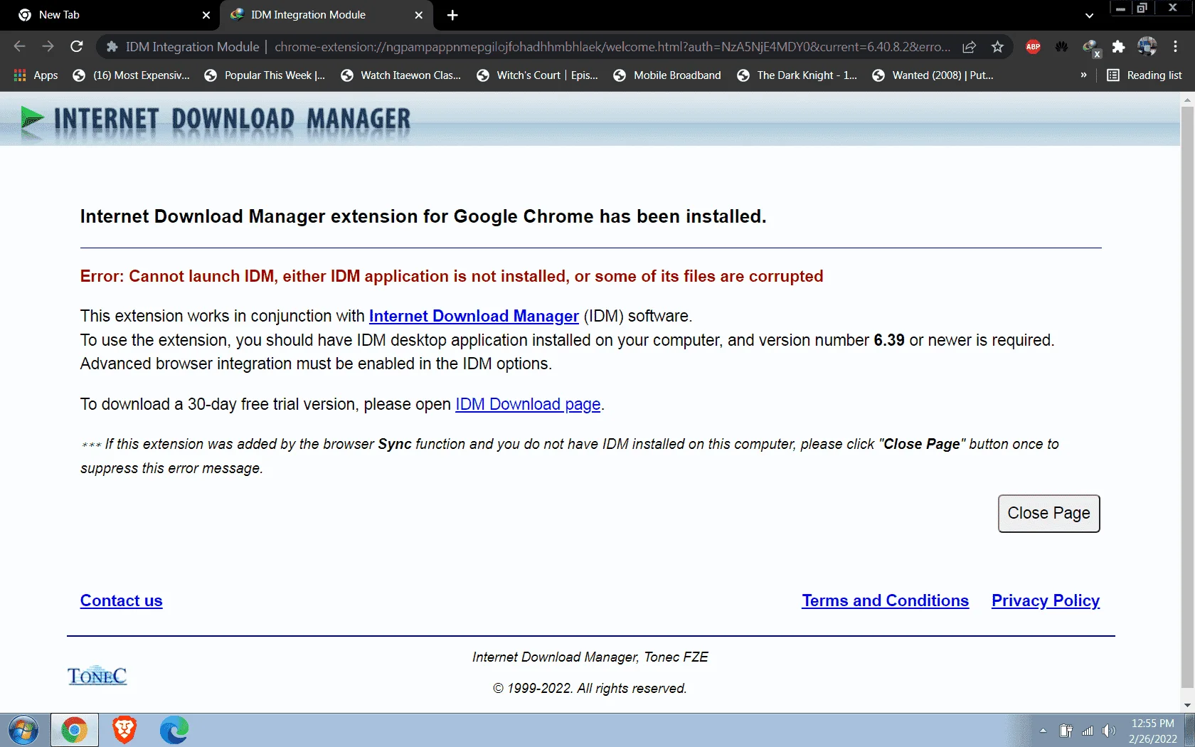Open the Chrome profile avatar
The height and width of the screenshot is (747, 1195).
1147,47
